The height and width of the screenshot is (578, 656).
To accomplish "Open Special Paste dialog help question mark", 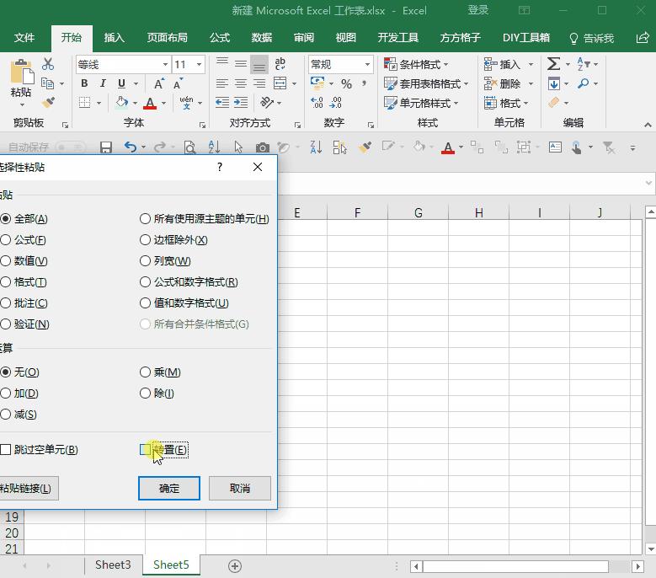I will click(x=220, y=167).
